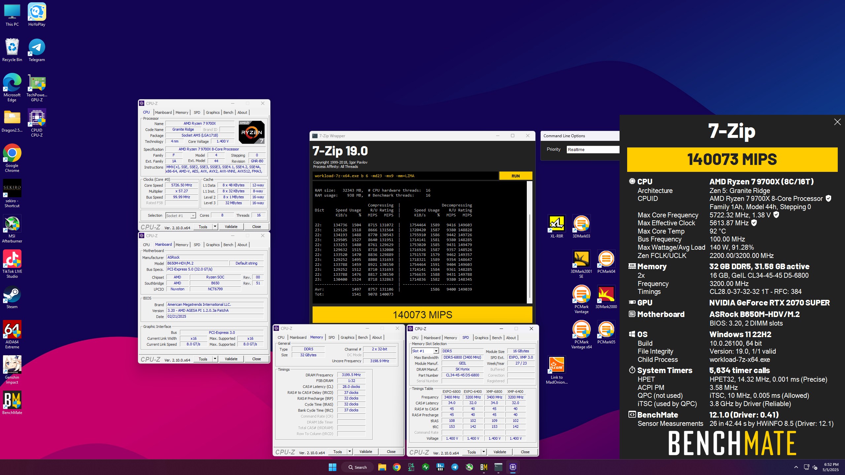This screenshot has width=845, height=475.
Task: Open 3DMark2001 SE shortcut
Action: coord(581,264)
